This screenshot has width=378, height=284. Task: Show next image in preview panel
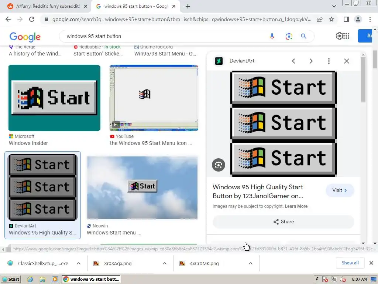[311, 61]
